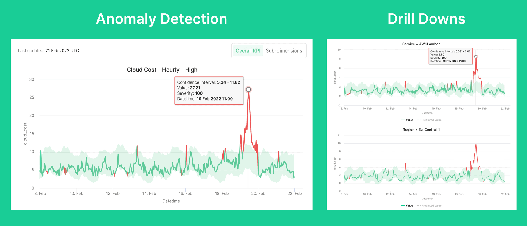Toggle Value legend in AWSLambda chart
The image size is (527, 226).
[407, 120]
